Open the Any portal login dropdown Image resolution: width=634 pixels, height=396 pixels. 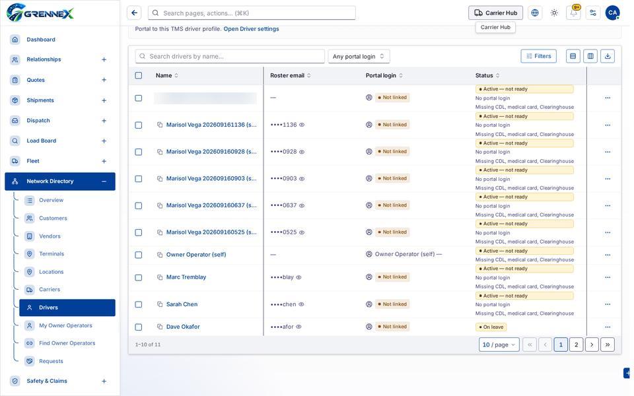pyautogui.click(x=359, y=56)
